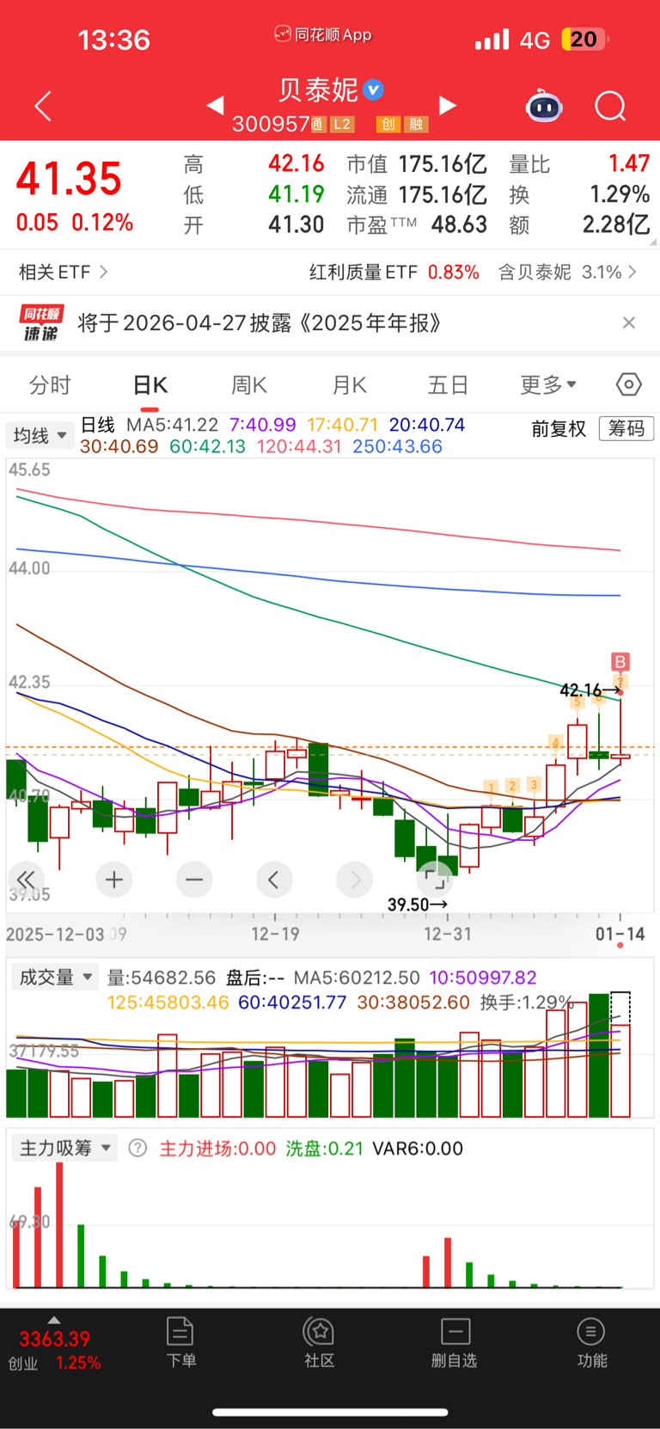660x1429 pixels.
Task: Zoom out the K-line chart with minus
Action: 194,880
